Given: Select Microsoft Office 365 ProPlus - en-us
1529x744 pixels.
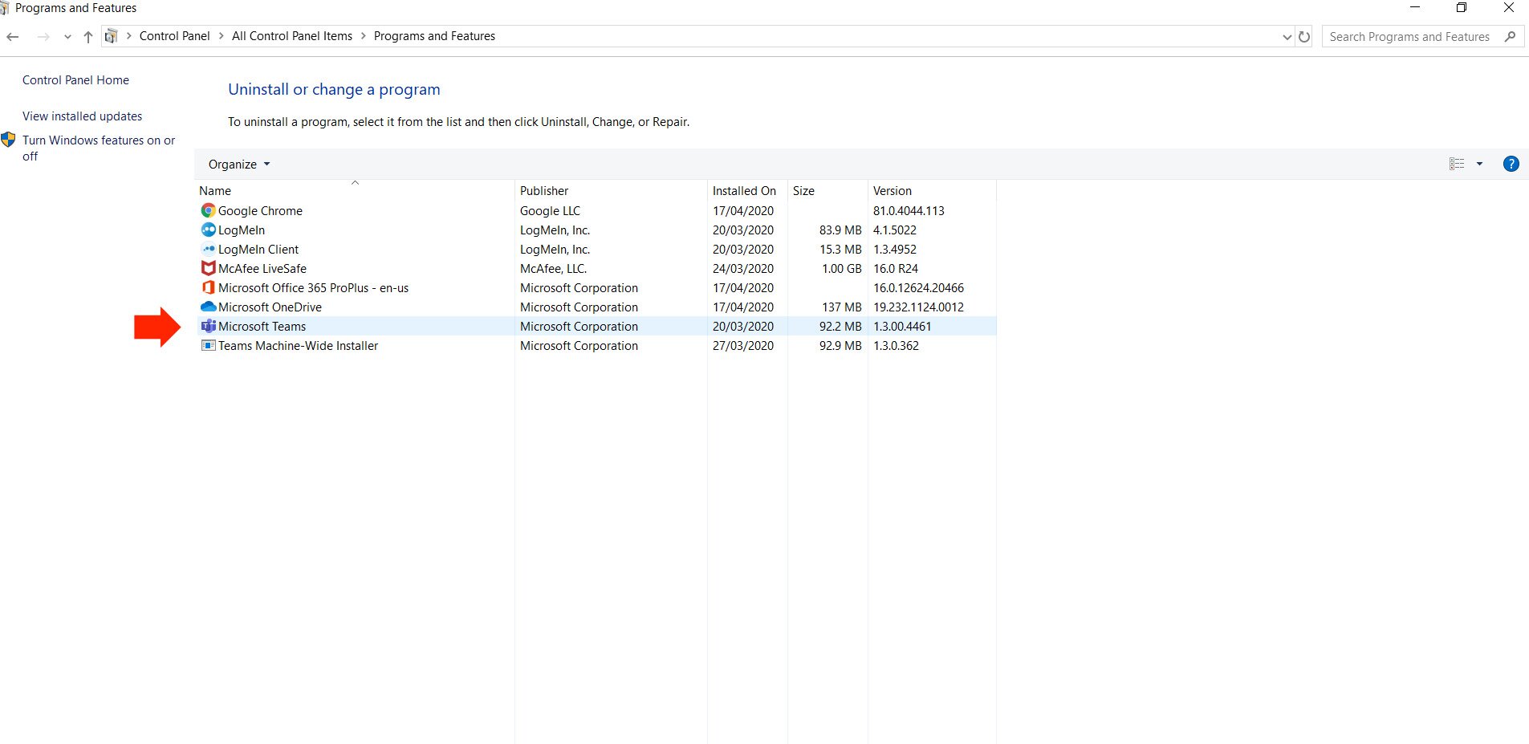Looking at the screenshot, I should point(313,288).
